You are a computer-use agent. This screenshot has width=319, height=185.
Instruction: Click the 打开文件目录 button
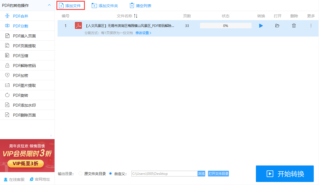(218, 174)
